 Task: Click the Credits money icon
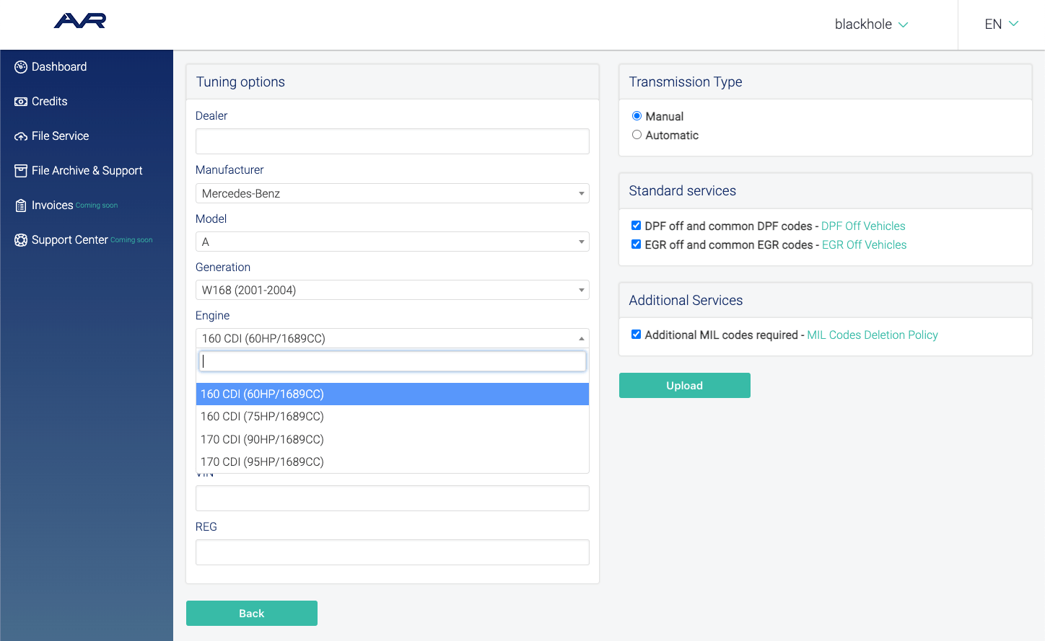coord(21,102)
